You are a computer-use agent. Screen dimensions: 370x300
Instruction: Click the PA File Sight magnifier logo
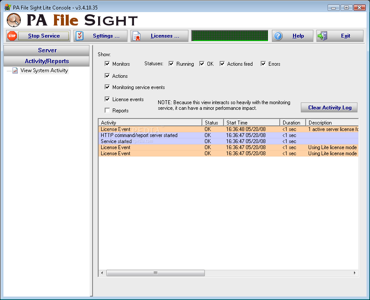click(x=14, y=20)
